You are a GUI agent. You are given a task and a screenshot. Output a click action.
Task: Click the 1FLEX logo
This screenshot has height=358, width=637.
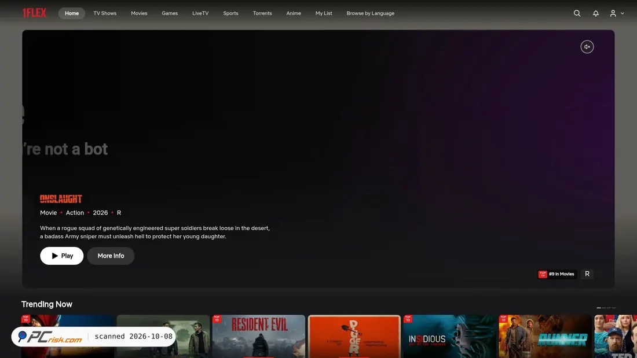34,13
